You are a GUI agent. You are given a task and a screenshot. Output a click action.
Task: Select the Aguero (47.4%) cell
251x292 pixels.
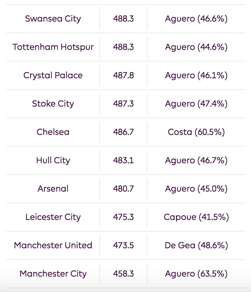(x=196, y=104)
